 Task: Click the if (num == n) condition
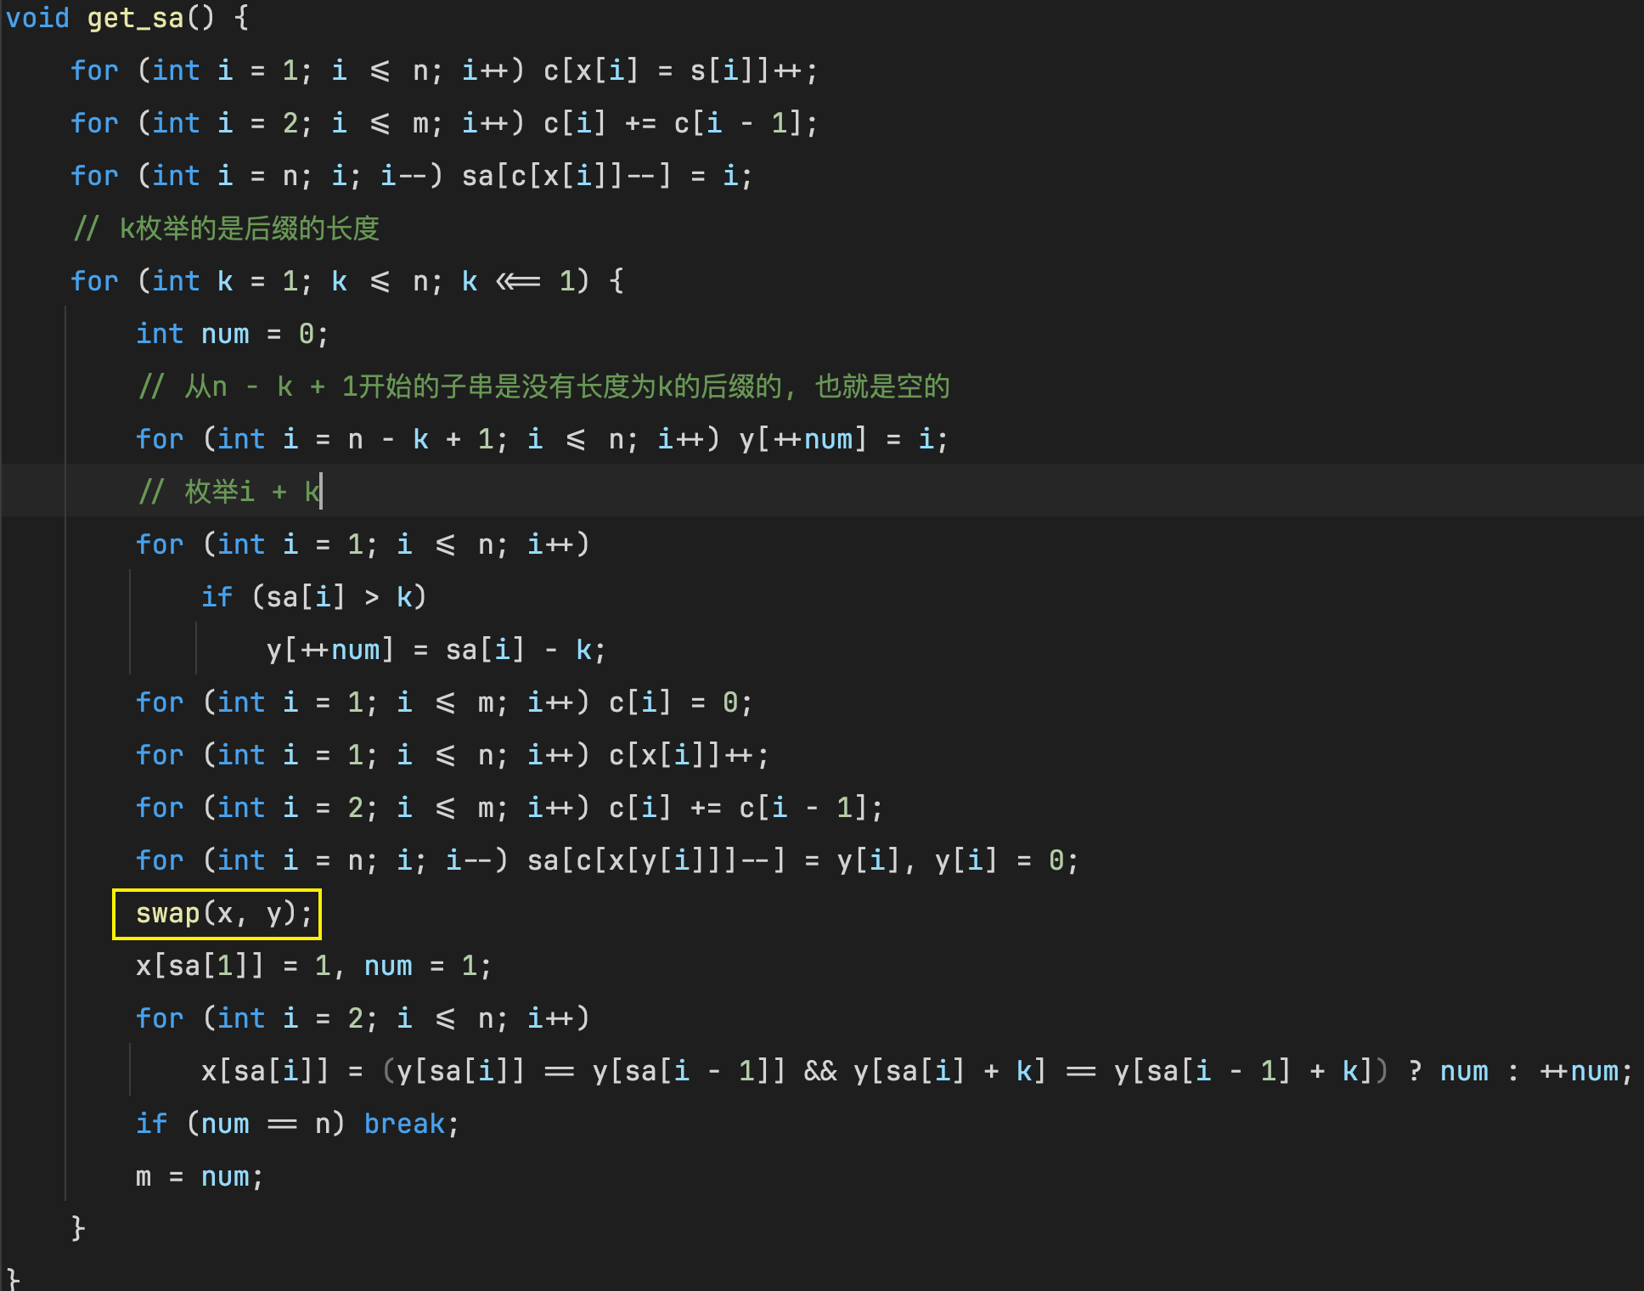pos(240,1124)
